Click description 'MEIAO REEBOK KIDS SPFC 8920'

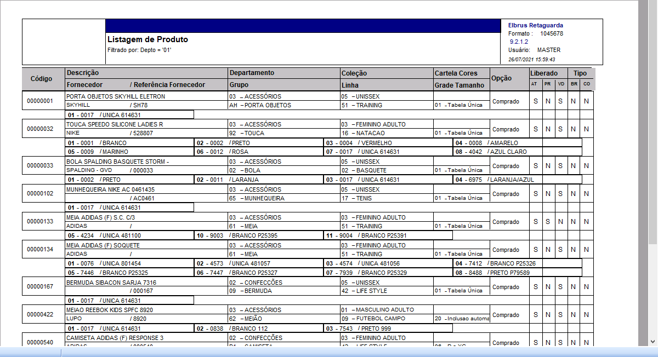pyautogui.click(x=110, y=310)
